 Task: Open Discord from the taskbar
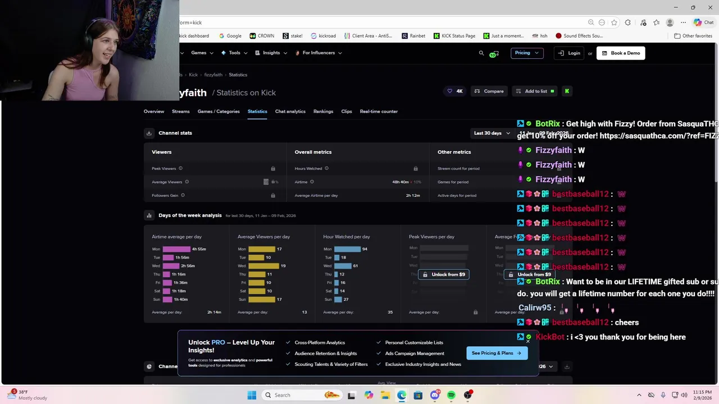coord(435,395)
